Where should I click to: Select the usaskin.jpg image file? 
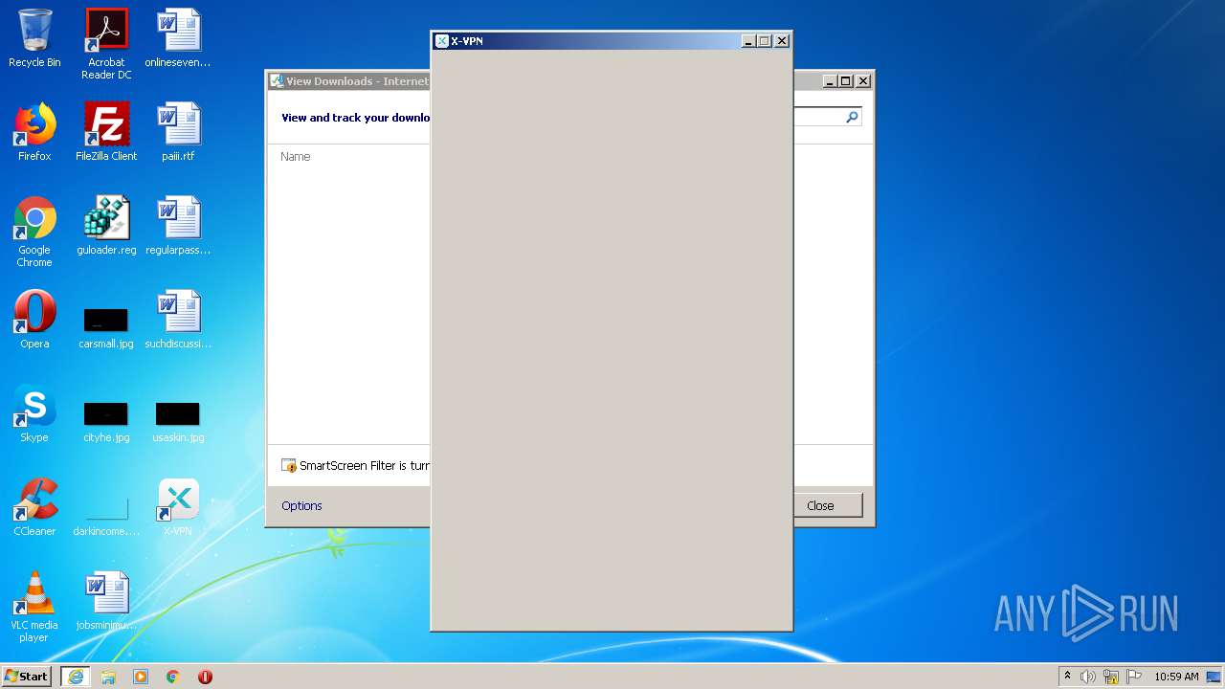178,422
